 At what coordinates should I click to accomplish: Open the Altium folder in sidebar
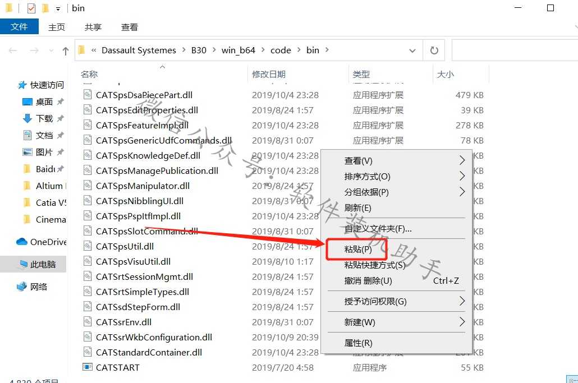pos(44,186)
